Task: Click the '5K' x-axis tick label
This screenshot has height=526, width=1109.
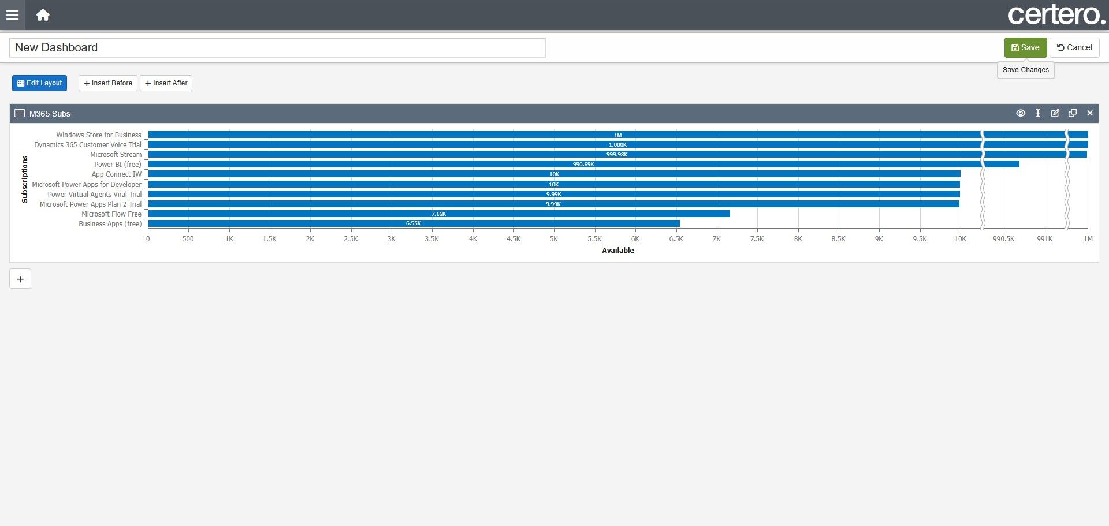Action: [554, 239]
